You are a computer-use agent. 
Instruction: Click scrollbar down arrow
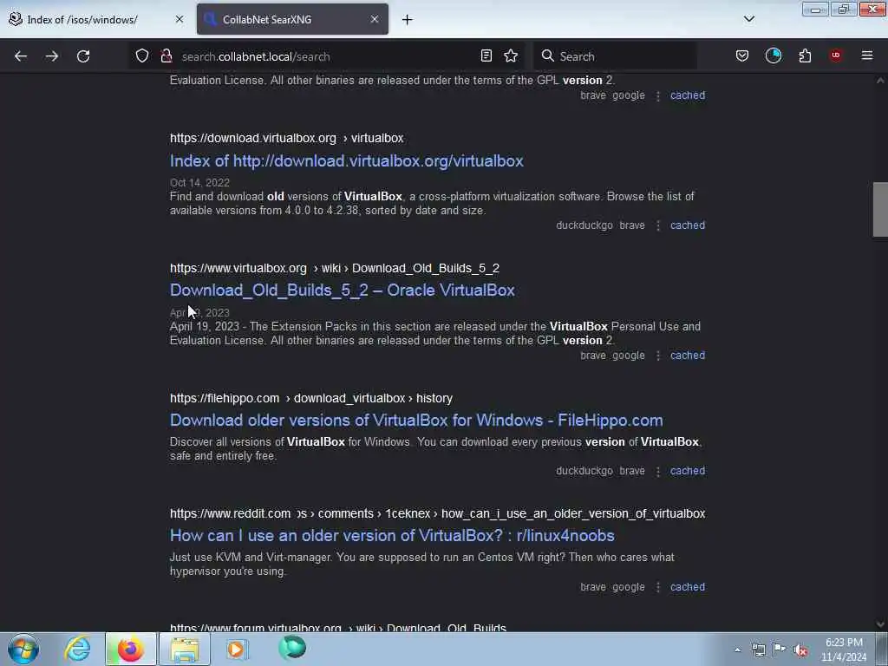pos(880,624)
